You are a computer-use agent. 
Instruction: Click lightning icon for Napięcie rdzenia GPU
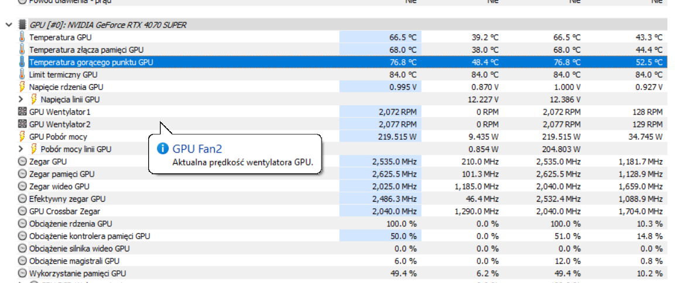[22, 87]
